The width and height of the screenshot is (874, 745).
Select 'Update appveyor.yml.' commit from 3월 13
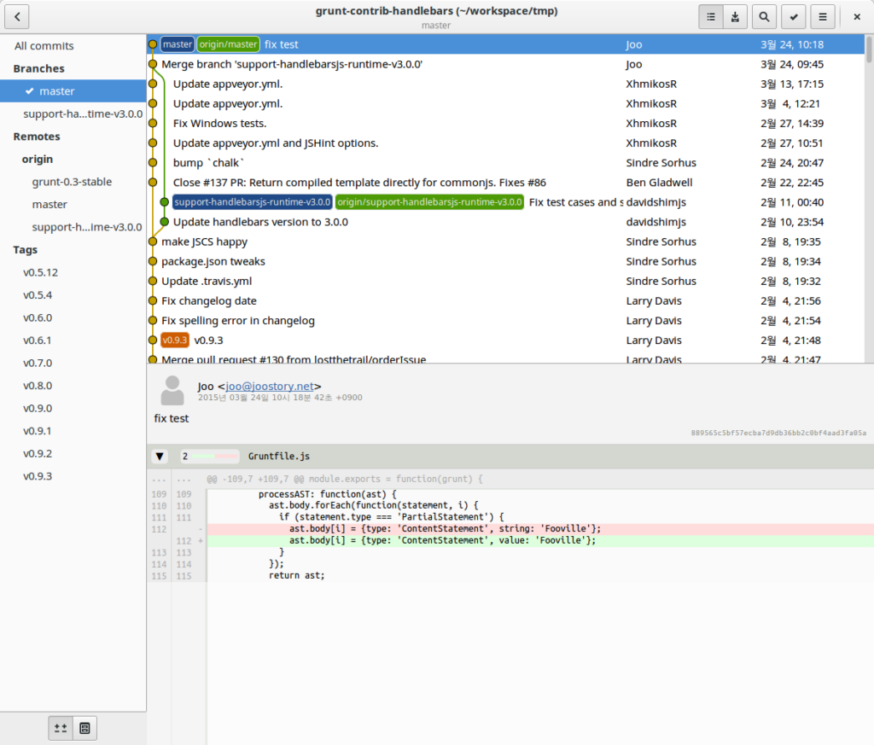(x=506, y=84)
